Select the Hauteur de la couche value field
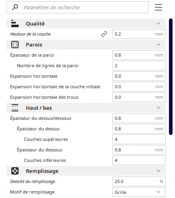175x198 pixels. (x=139, y=34)
